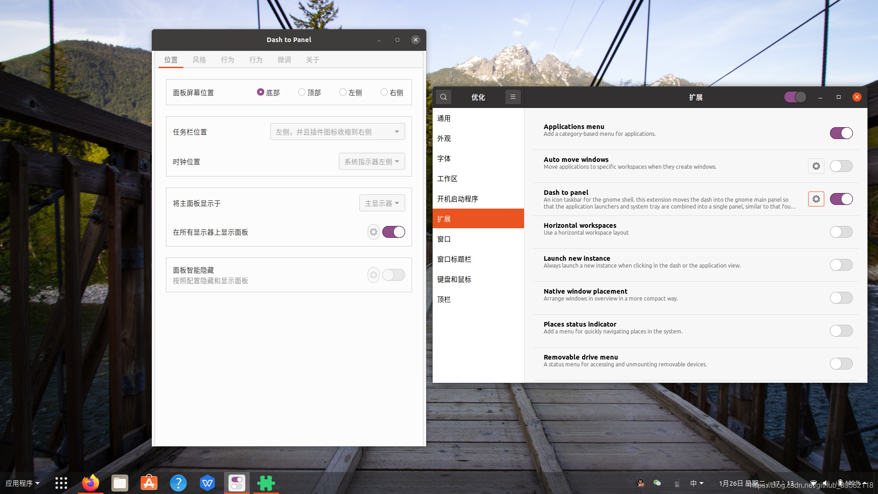Click the search icon in Tweaks

coord(443,97)
